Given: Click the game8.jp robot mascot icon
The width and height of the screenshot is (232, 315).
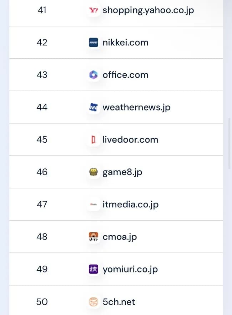Looking at the screenshot, I should coord(94,172).
